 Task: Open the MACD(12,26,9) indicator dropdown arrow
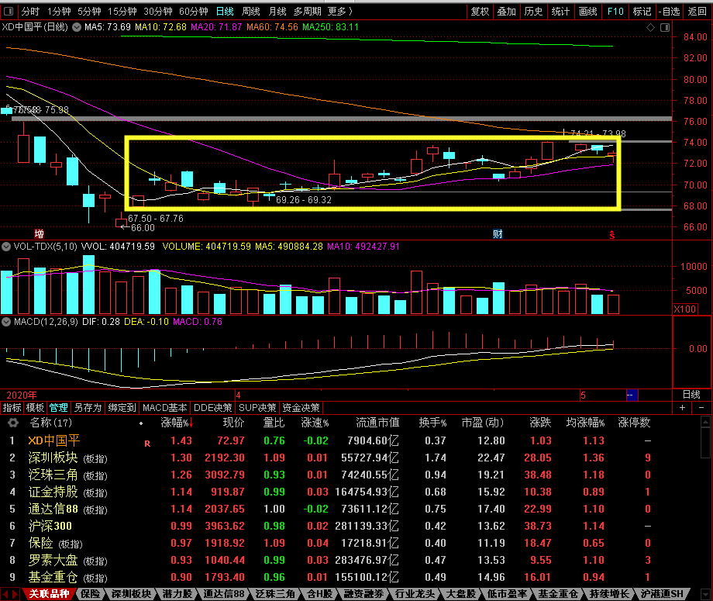pos(6,322)
